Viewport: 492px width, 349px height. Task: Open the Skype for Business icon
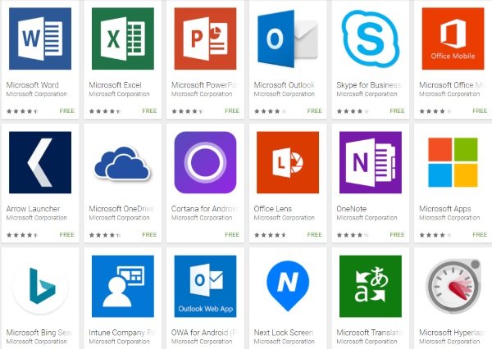click(371, 39)
